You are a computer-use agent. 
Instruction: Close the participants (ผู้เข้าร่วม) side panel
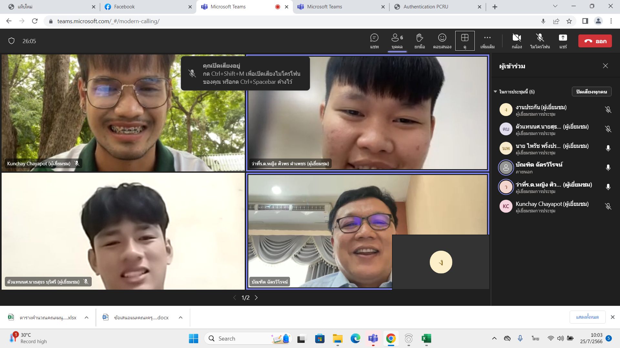point(605,66)
